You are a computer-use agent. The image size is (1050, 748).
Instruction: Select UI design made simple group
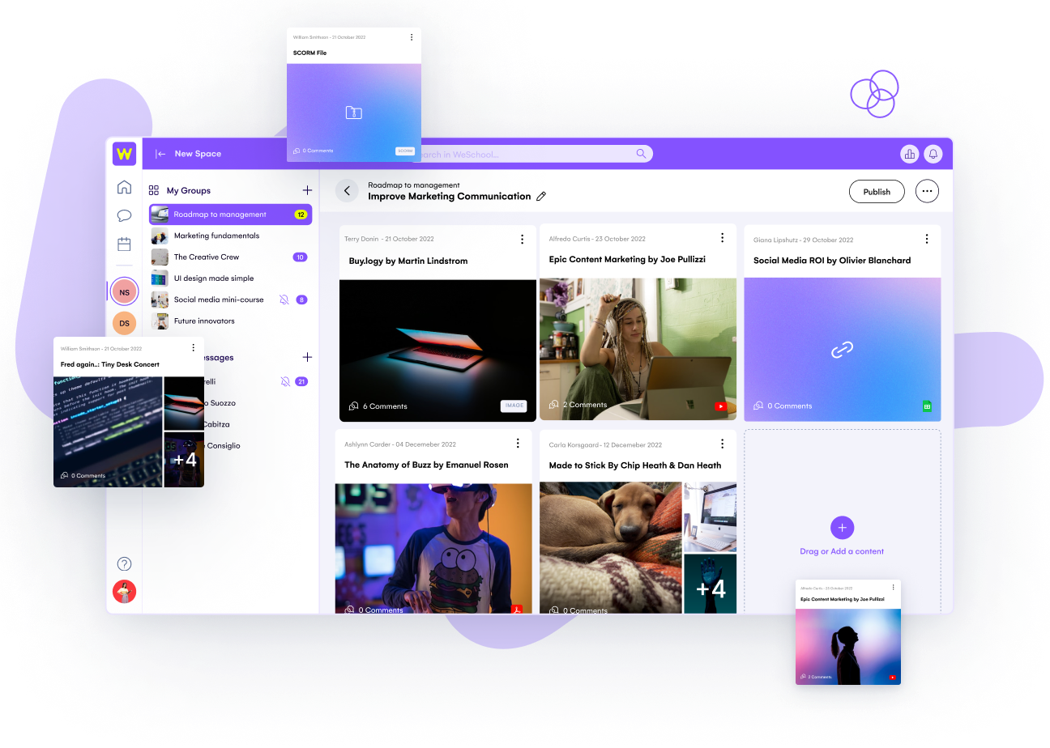[x=231, y=278]
